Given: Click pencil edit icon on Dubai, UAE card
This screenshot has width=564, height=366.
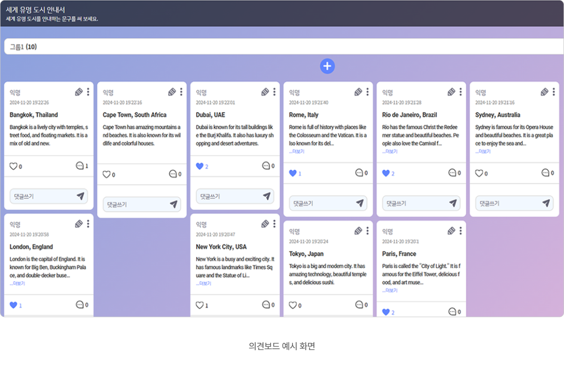Looking at the screenshot, I should coord(265,92).
